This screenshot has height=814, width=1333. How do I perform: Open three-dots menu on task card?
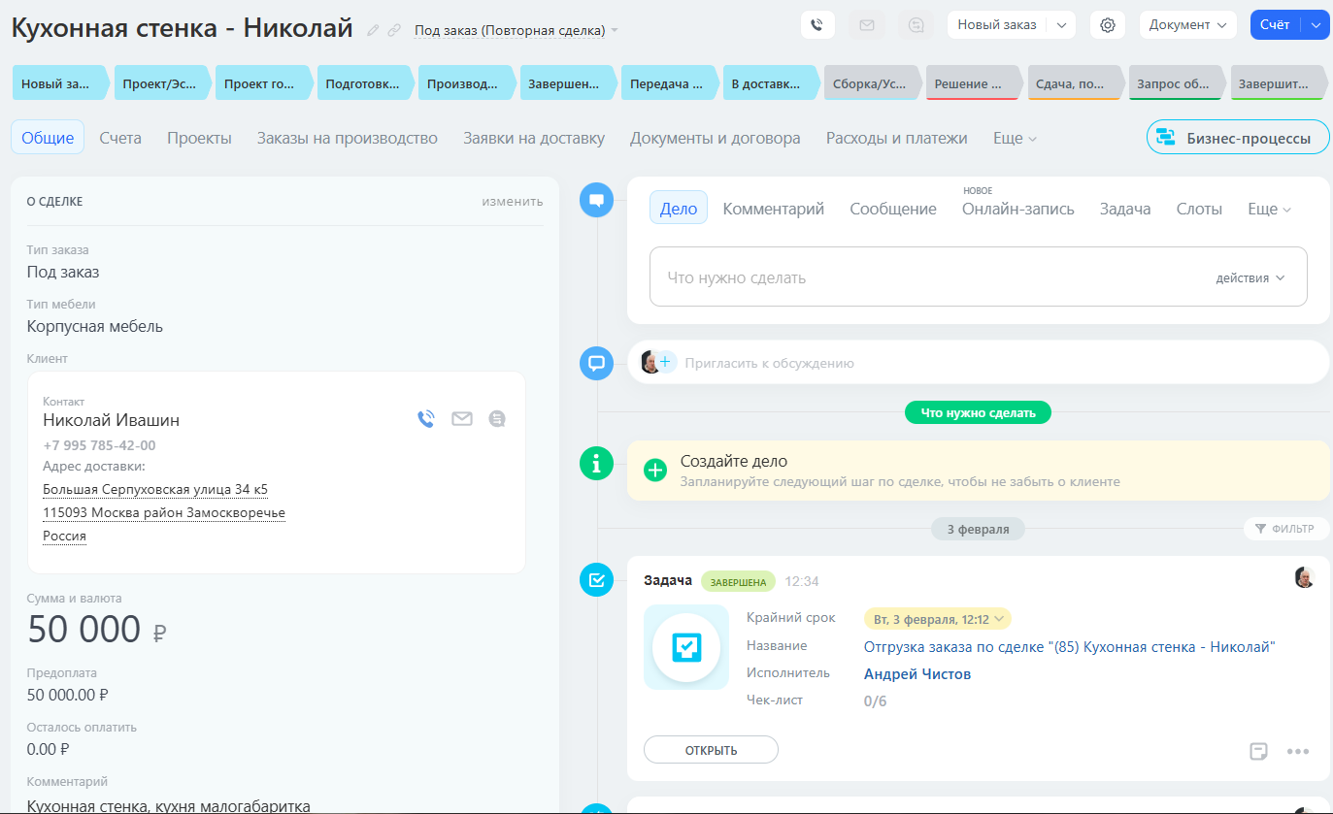pos(1298,751)
